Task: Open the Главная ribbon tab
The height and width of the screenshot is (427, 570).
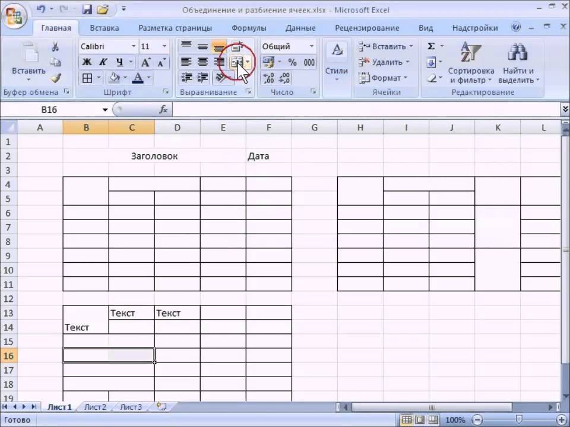Action: (56, 28)
